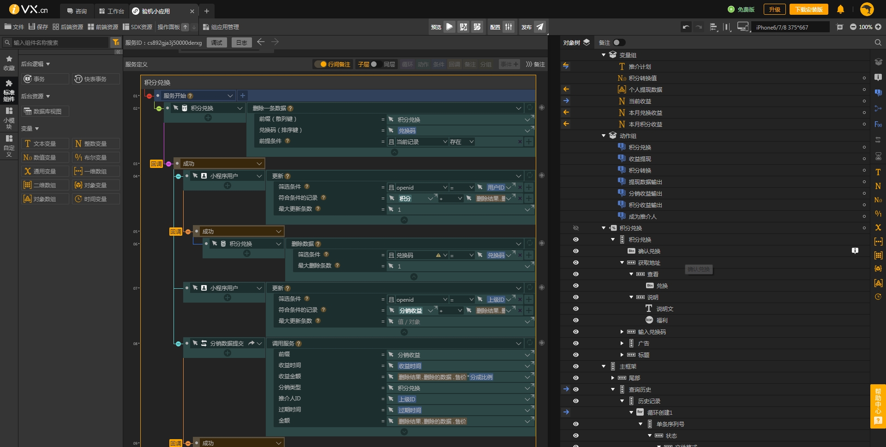Screen dimensions: 886x447
Task: Click the forward arrow beside 日志
Action: pyautogui.click(x=275, y=42)
